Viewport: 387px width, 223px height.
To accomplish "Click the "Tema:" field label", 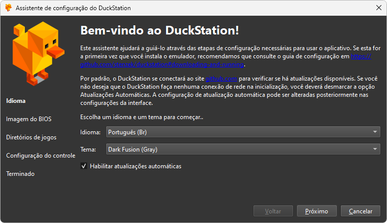I will click(x=88, y=150).
